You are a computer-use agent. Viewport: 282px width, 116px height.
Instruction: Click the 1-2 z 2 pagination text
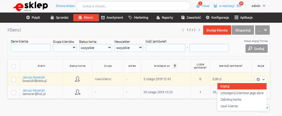click(x=191, y=30)
